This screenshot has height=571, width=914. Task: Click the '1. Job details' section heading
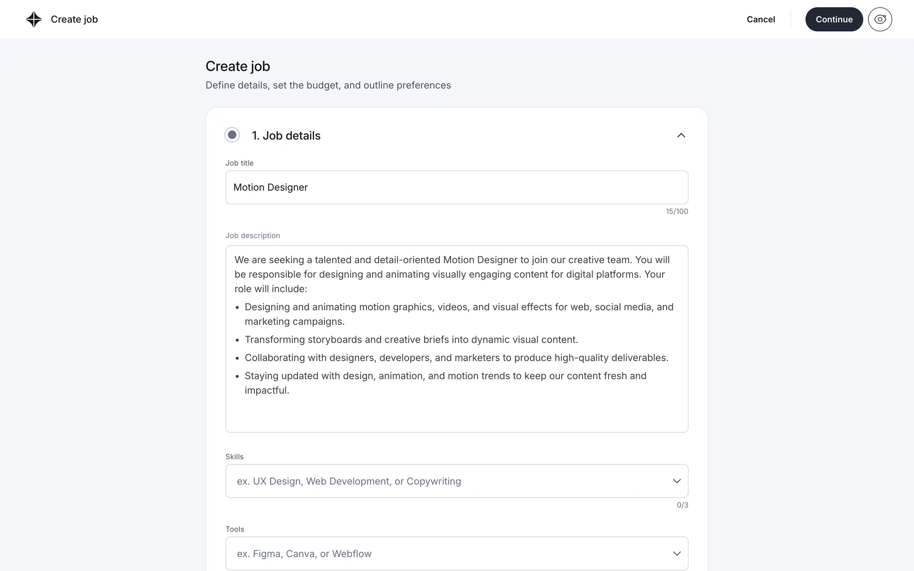click(x=286, y=136)
